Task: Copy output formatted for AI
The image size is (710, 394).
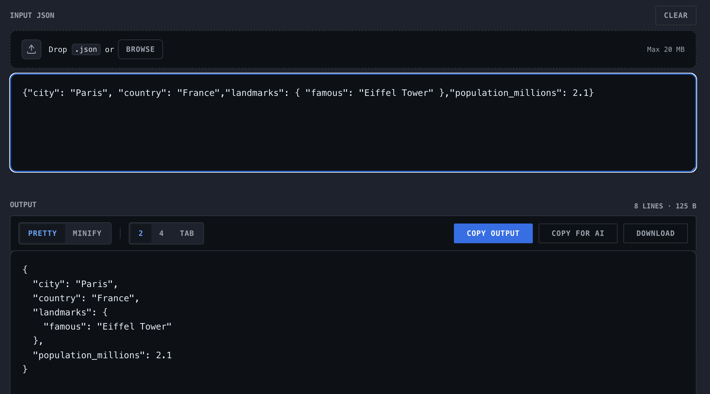Action: coord(578,233)
